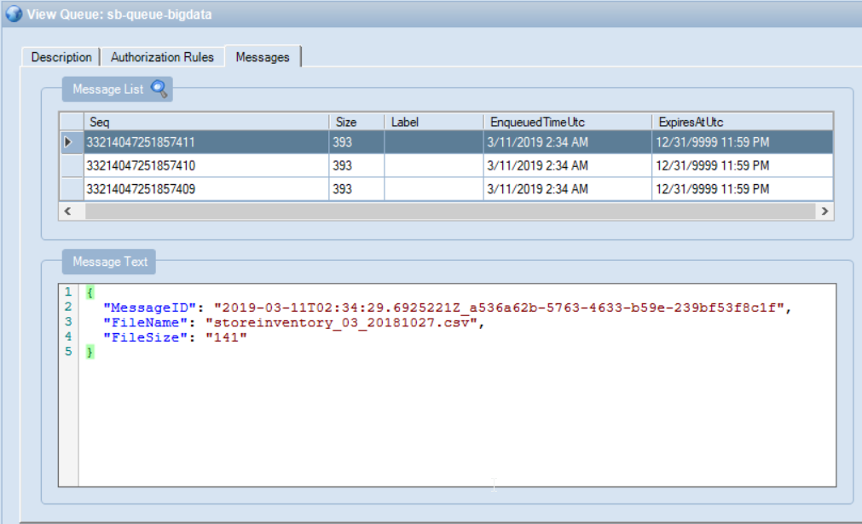Sort by the Size column header
Viewport: 862px width, 524px height.
click(356, 122)
